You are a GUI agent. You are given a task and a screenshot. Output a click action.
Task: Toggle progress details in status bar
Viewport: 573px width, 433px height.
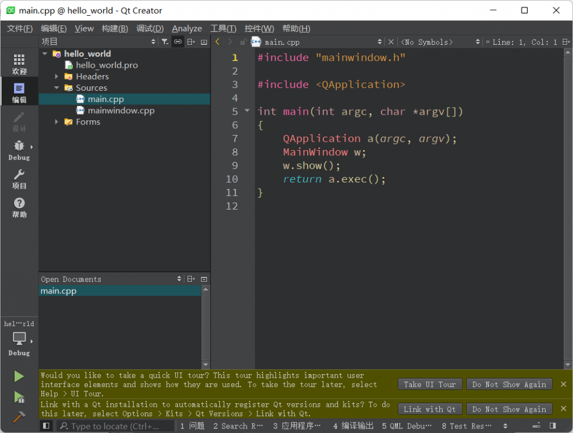536,426
